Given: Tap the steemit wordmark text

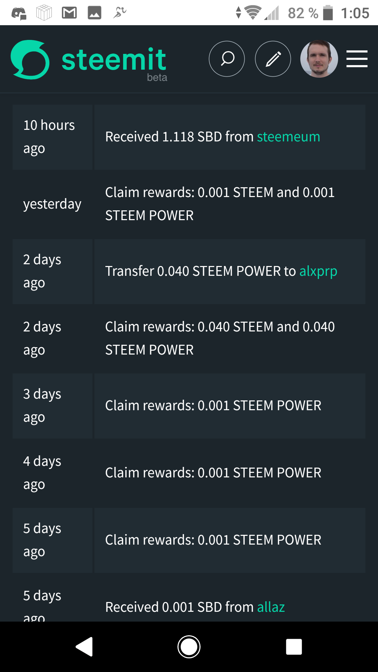Looking at the screenshot, I should pos(114,60).
